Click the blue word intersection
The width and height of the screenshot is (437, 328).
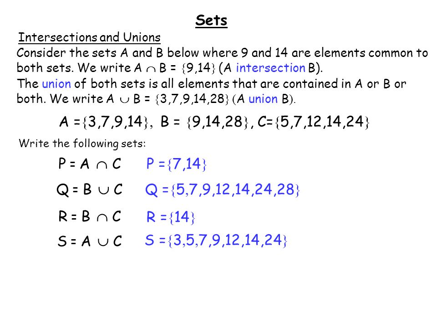tap(270, 68)
